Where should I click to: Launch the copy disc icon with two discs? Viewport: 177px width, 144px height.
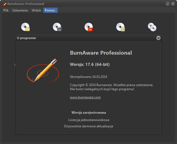pos(152,27)
